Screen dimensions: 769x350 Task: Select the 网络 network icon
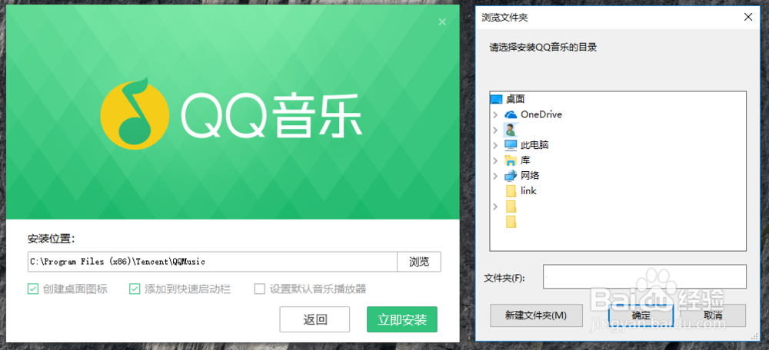pos(511,175)
